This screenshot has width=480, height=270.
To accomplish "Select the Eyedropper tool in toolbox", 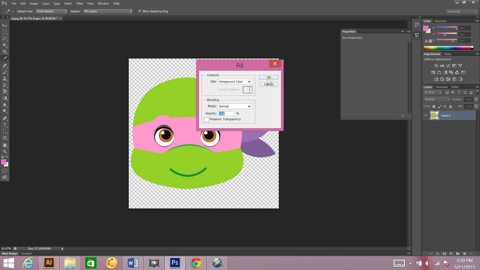I will tap(5, 58).
